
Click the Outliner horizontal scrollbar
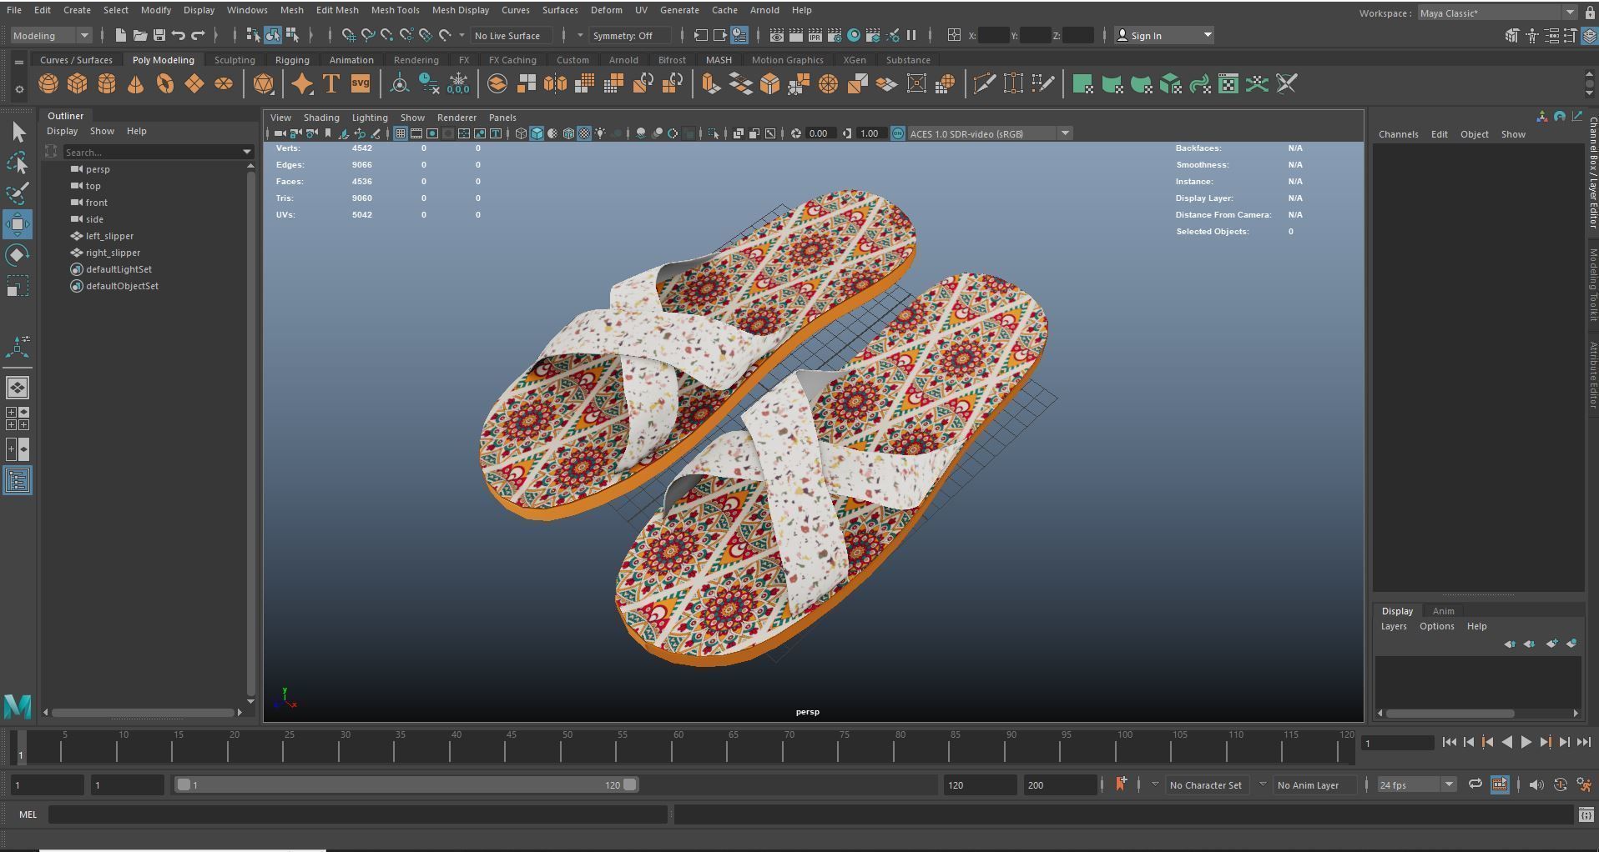143,713
